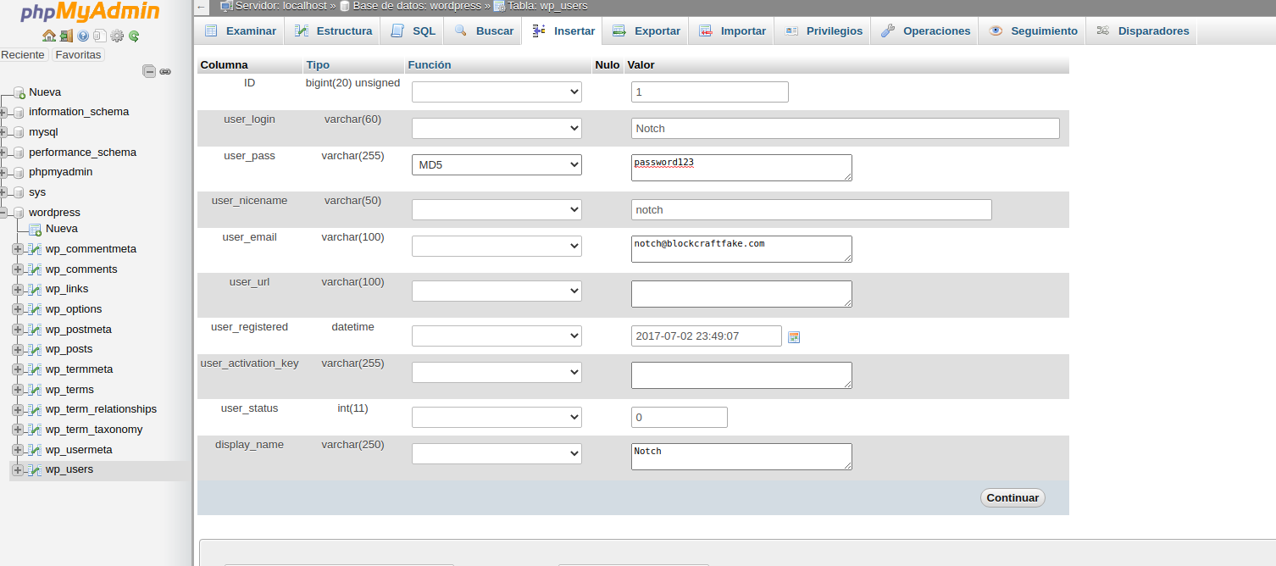Click the phpMyAdmin logo
1276x566 pixels.
coord(91,13)
